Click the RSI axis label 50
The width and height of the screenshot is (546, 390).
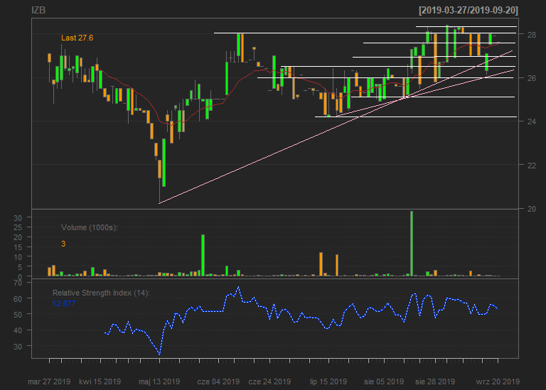[x=18, y=315]
